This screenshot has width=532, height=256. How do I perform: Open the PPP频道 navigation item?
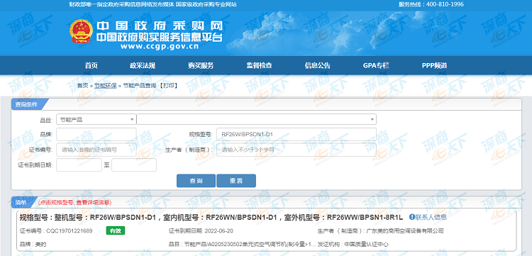tap(434, 66)
